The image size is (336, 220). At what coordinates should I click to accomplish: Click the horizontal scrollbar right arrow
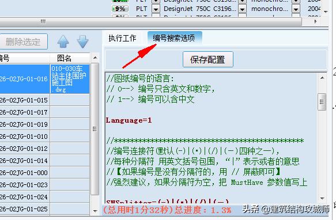[315, 21]
